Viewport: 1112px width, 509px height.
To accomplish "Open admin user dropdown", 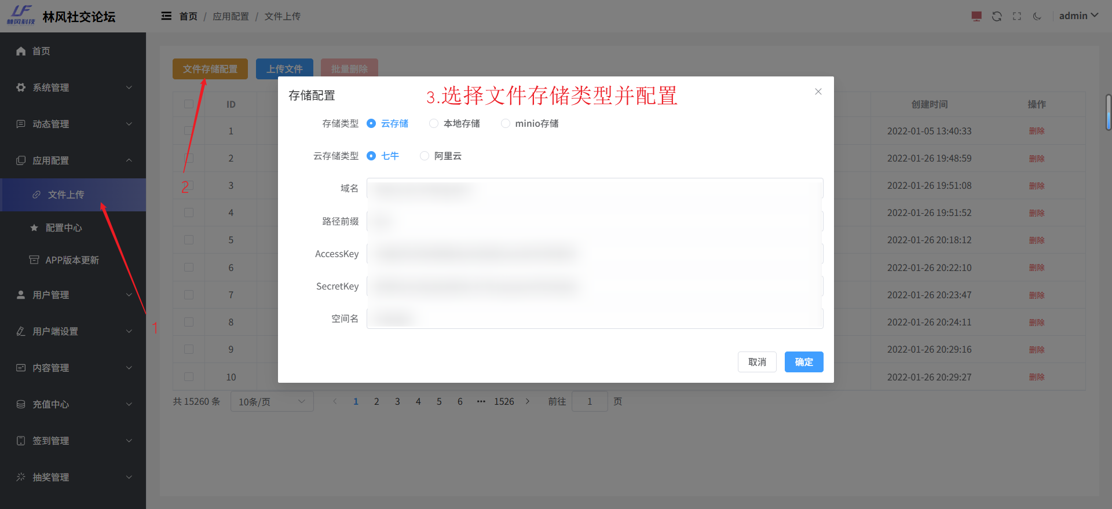I will click(x=1078, y=16).
